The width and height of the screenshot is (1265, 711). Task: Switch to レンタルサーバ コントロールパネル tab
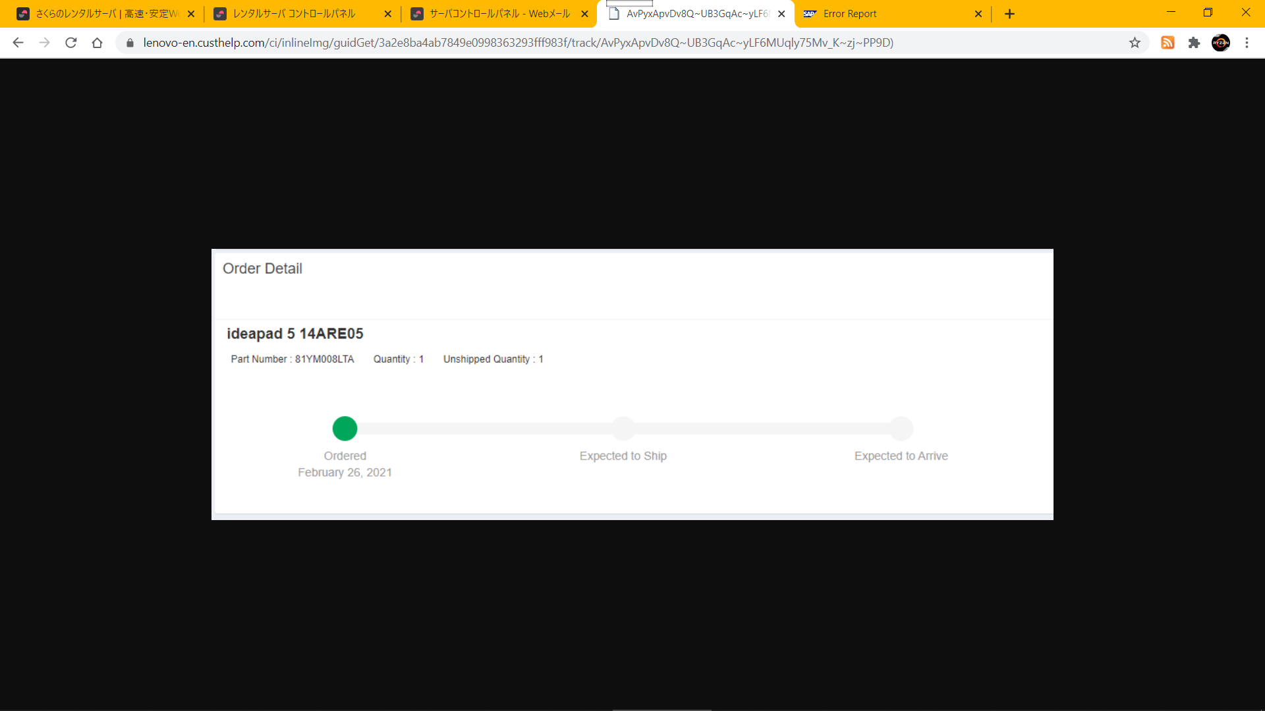[302, 14]
